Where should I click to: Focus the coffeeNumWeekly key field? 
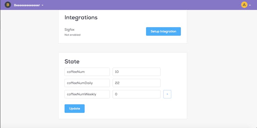coord(87,94)
